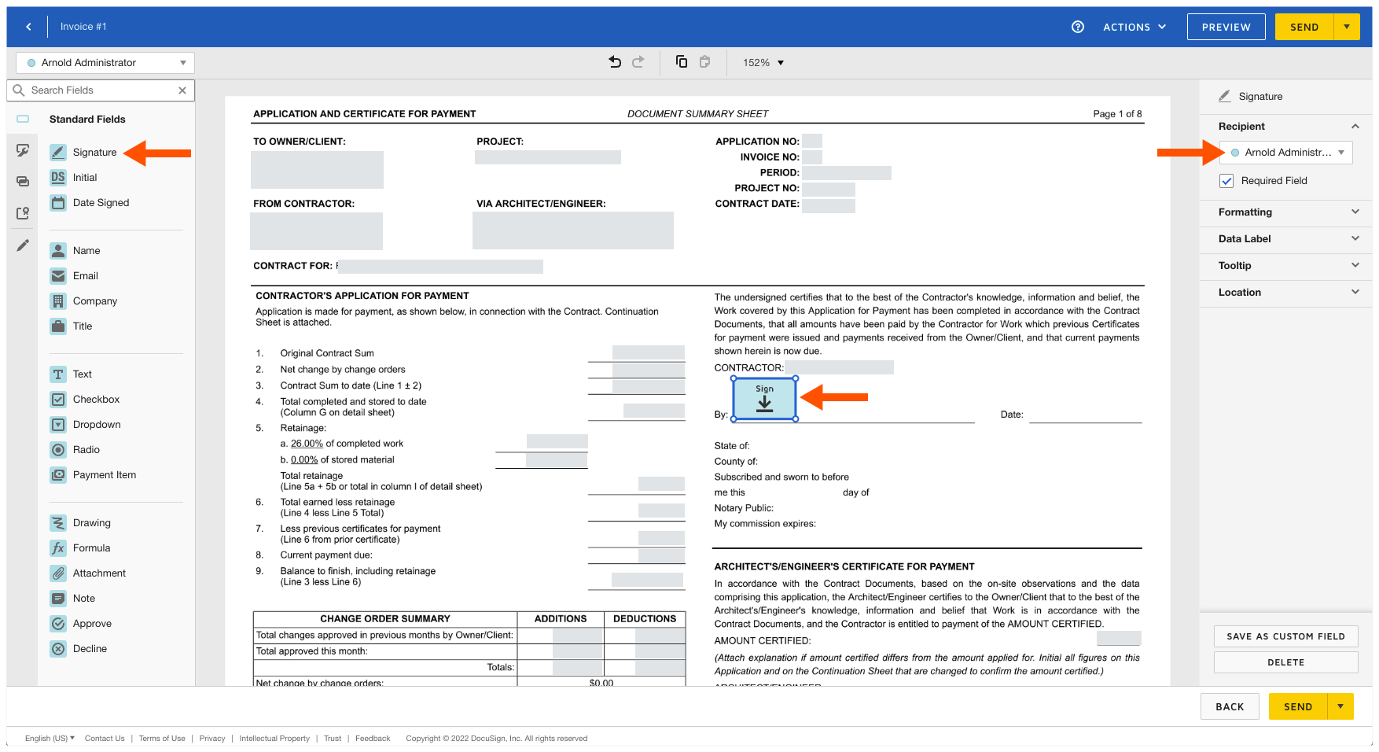Open the ACTIONS menu

[1134, 27]
